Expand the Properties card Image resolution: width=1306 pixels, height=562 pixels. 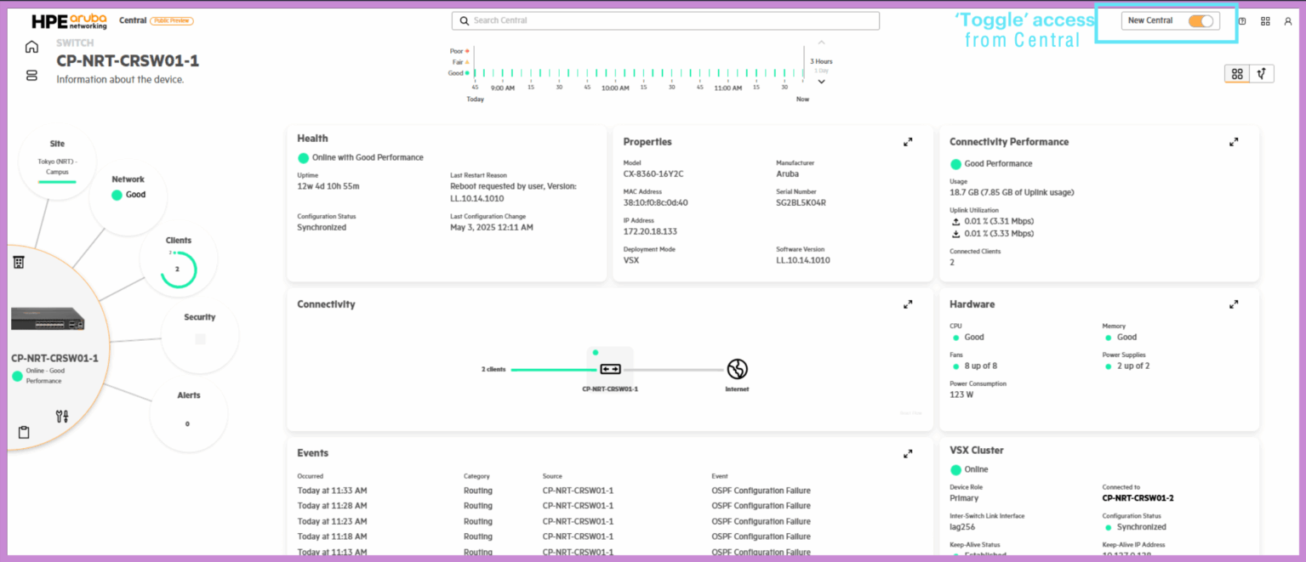click(x=907, y=141)
